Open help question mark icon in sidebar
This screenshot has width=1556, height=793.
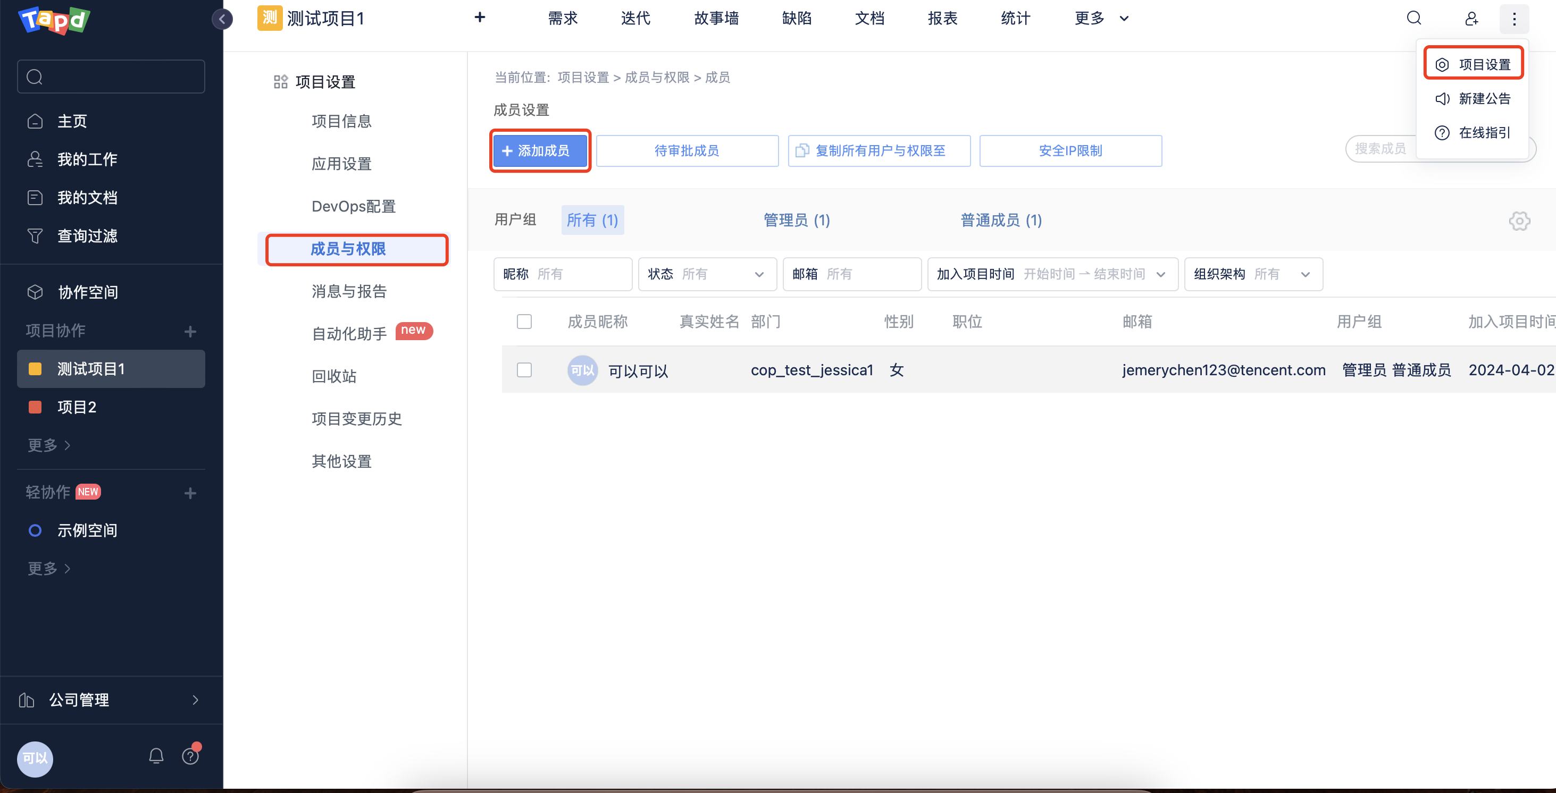click(x=190, y=756)
